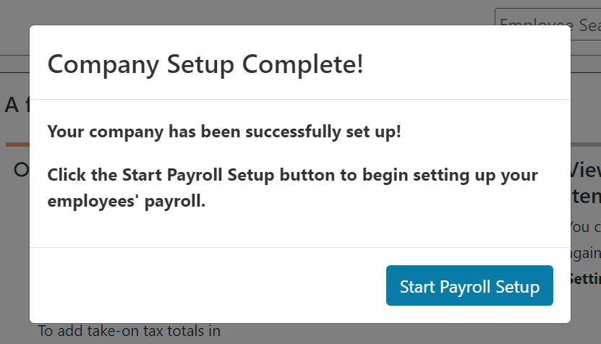Click the partially hidden View heading
This screenshot has height=344, width=601.
point(585,170)
